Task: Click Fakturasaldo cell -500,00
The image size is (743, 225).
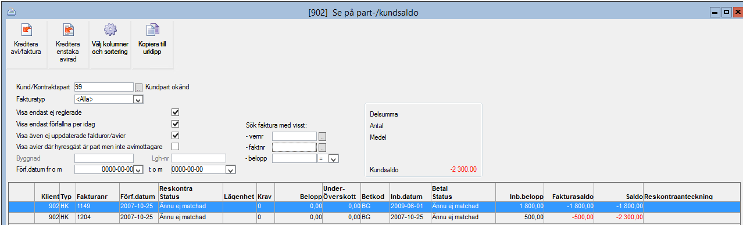Action: coord(570,217)
